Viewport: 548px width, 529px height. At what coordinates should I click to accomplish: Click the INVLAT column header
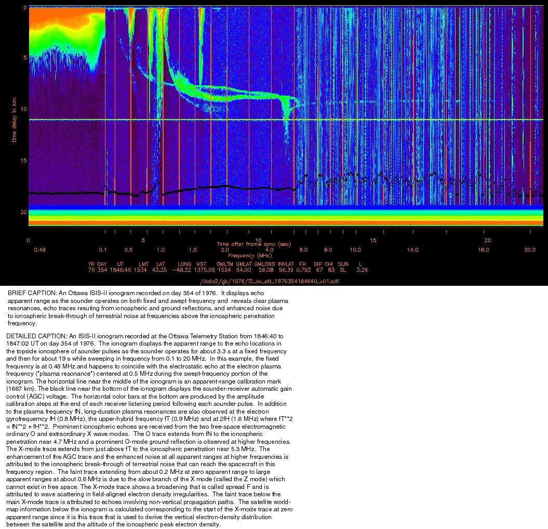(x=286, y=264)
